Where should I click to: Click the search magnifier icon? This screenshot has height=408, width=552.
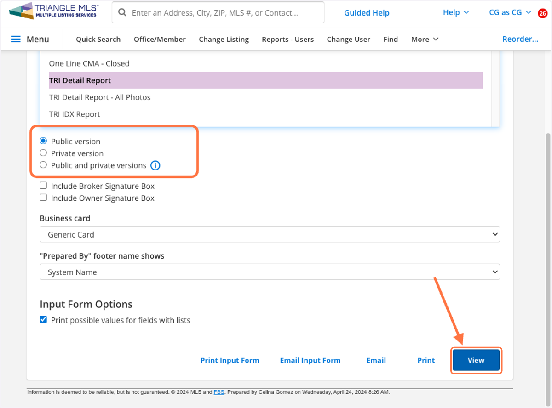[122, 13]
